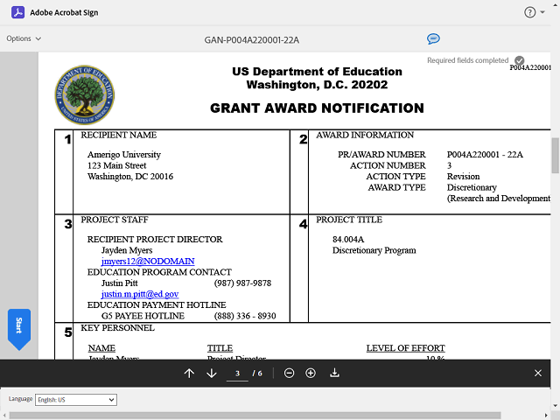Open the help question mark icon
560x420 pixels.
(529, 12)
